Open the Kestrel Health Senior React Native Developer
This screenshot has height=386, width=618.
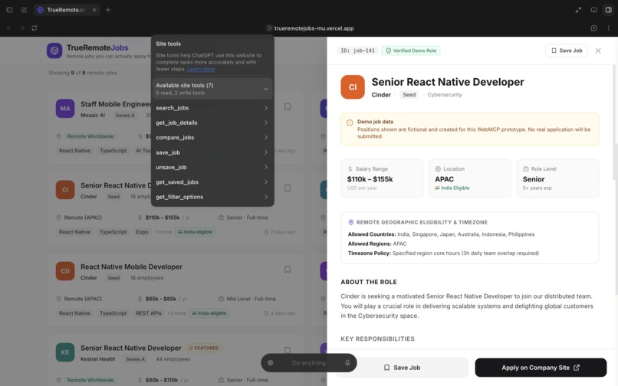coord(131,348)
